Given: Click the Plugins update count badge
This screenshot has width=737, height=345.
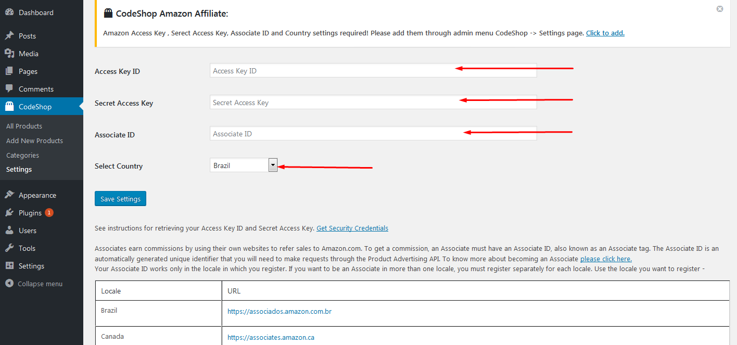Looking at the screenshot, I should (x=49, y=212).
